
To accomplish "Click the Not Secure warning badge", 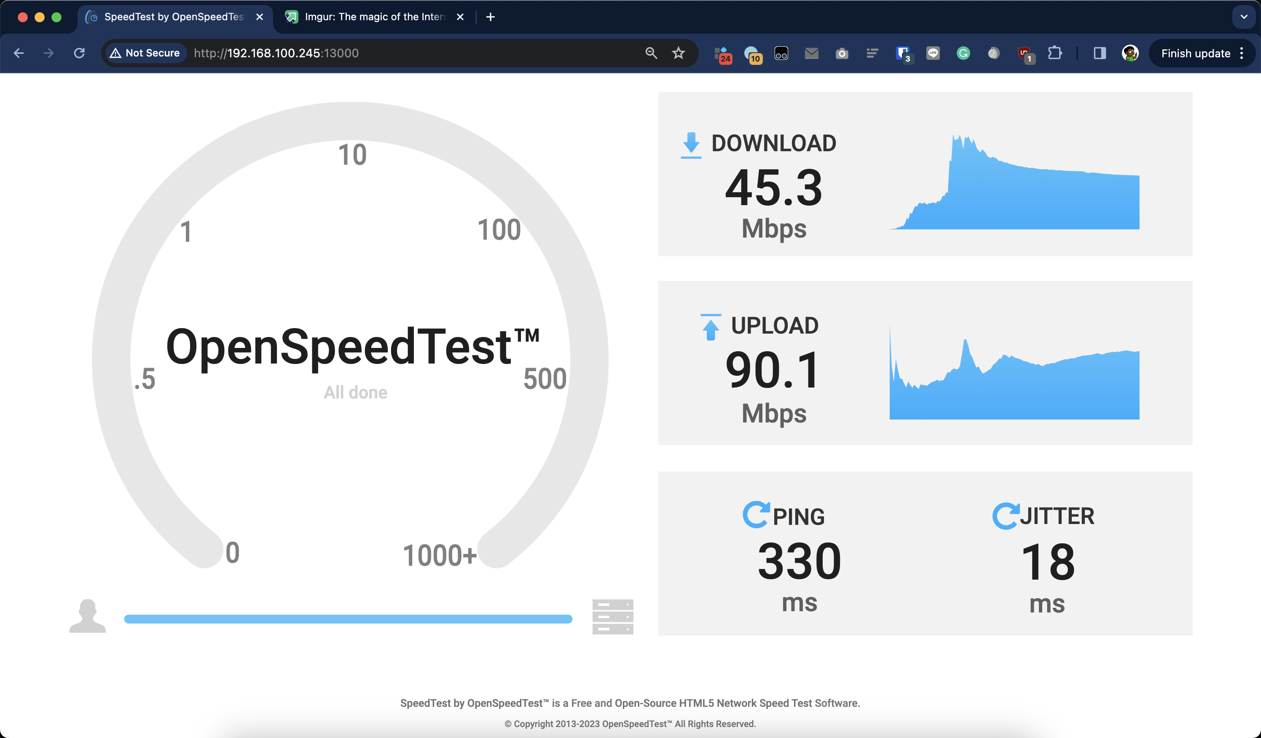I will [145, 53].
